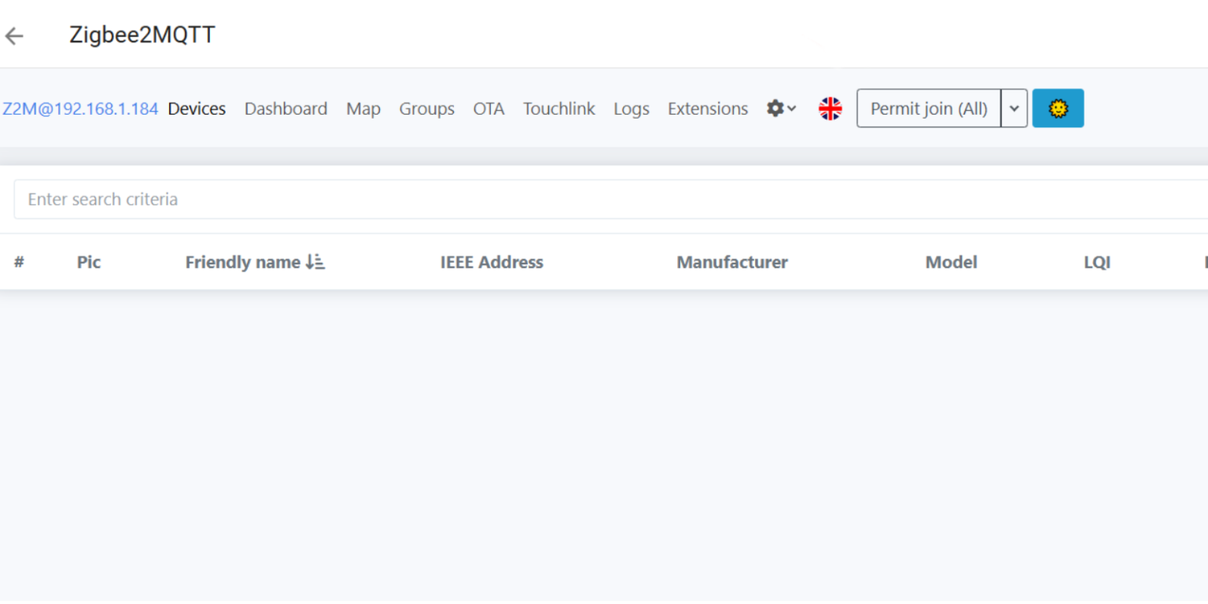This screenshot has width=1208, height=604.
Task: Navigate back using the arrow icon
Action: coord(13,35)
